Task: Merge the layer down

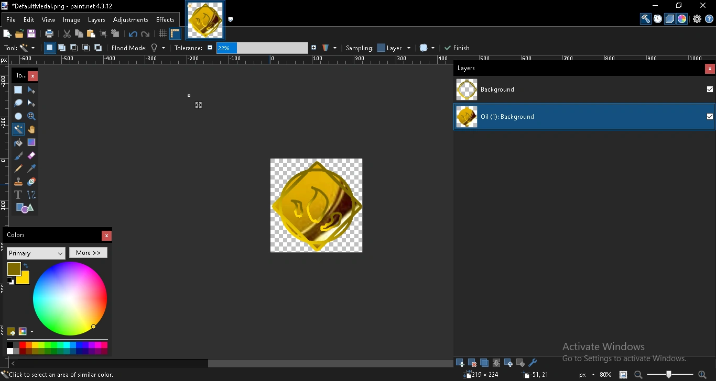Action: (x=496, y=363)
